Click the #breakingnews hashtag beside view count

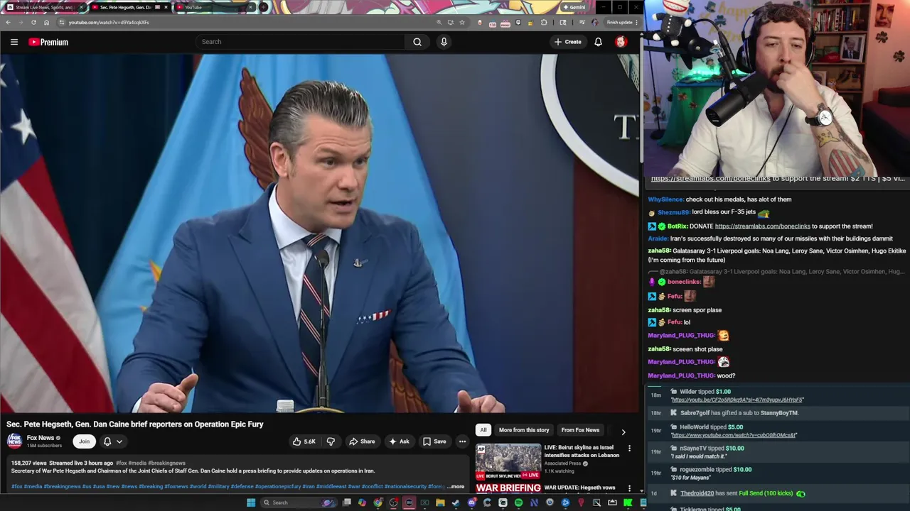point(166,463)
